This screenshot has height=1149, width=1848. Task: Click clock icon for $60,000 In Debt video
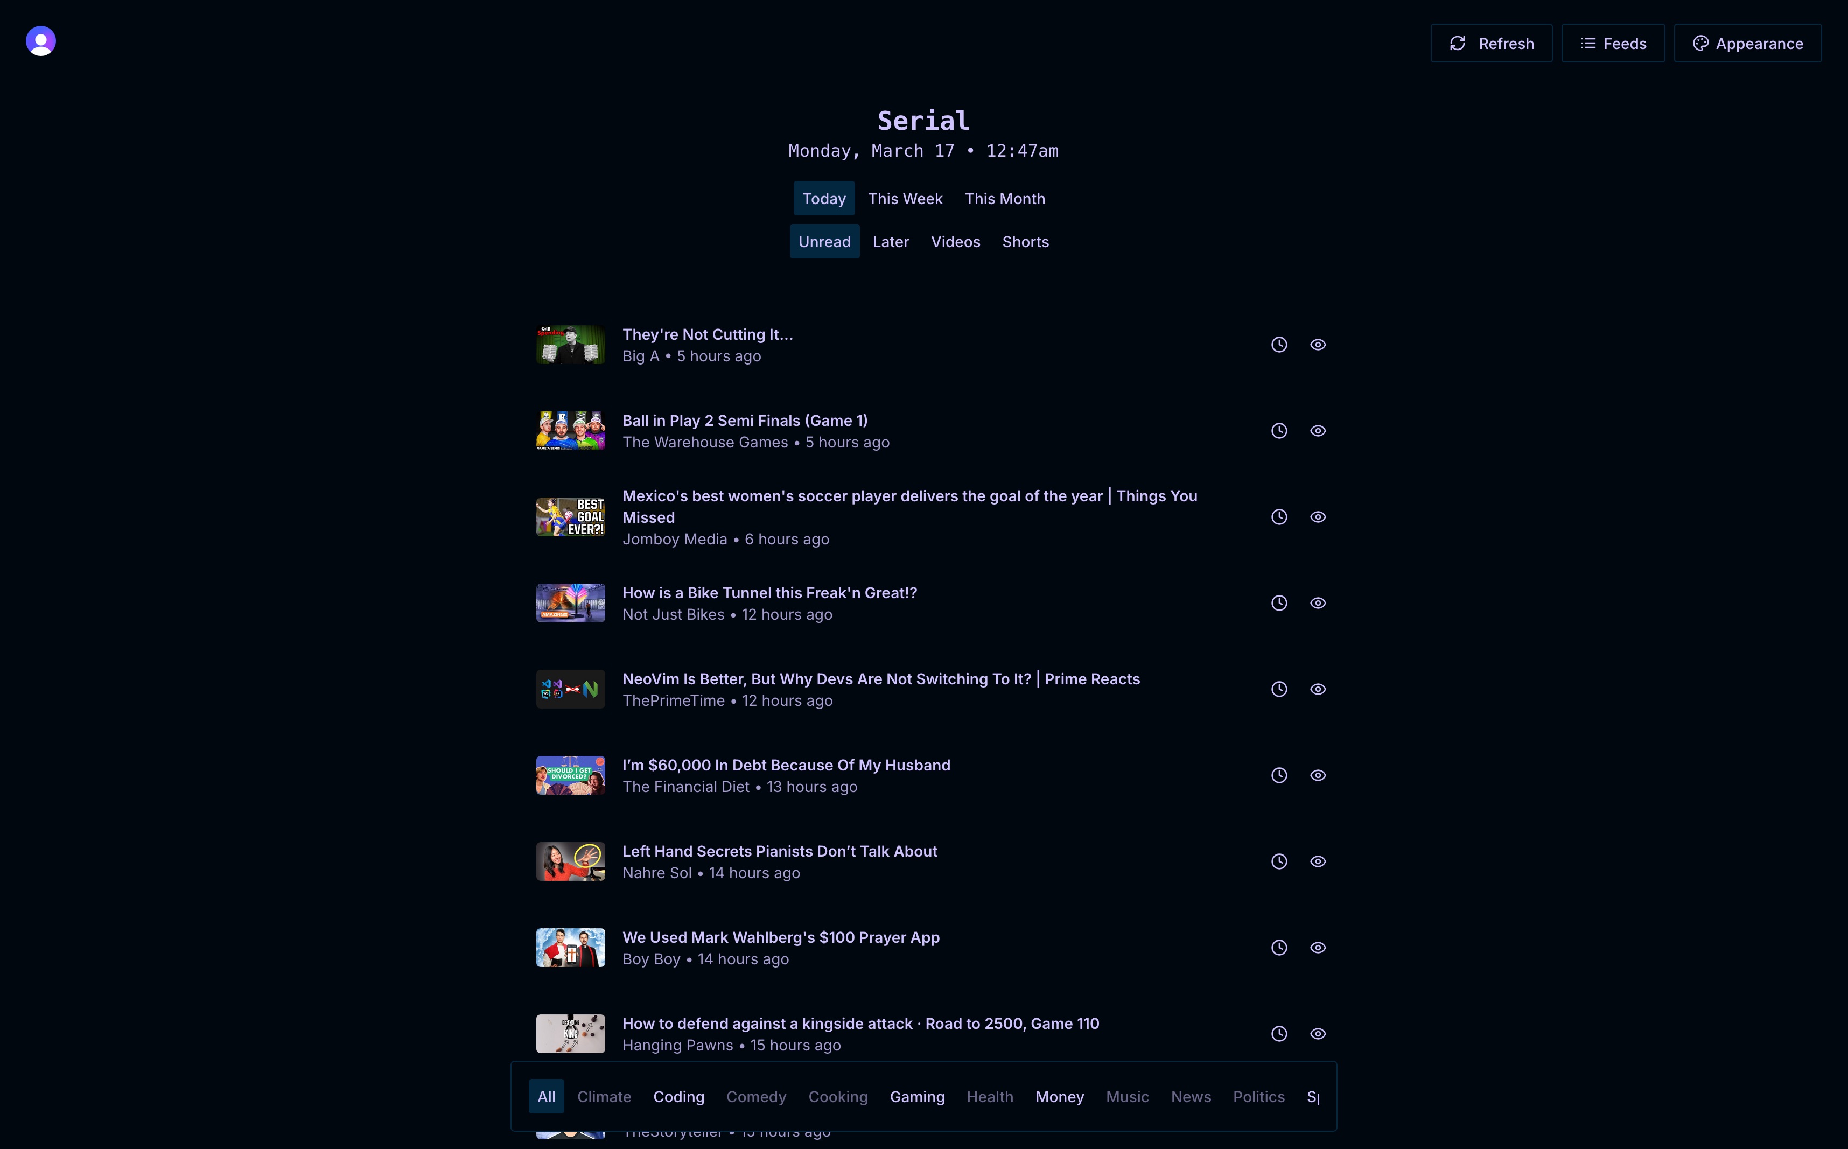coord(1279,775)
